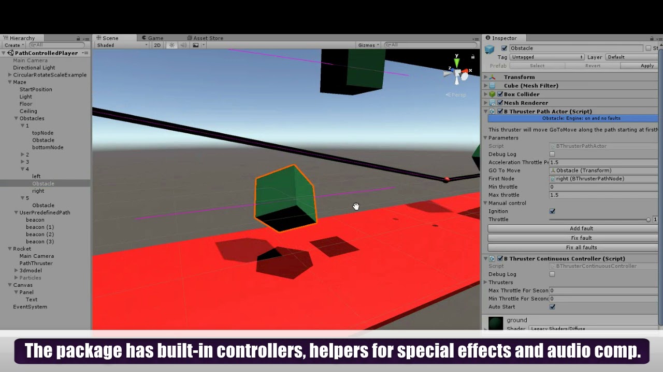Click B Thruster Continuous Controller script icon
Screen dimensions: 663x372
(492, 259)
